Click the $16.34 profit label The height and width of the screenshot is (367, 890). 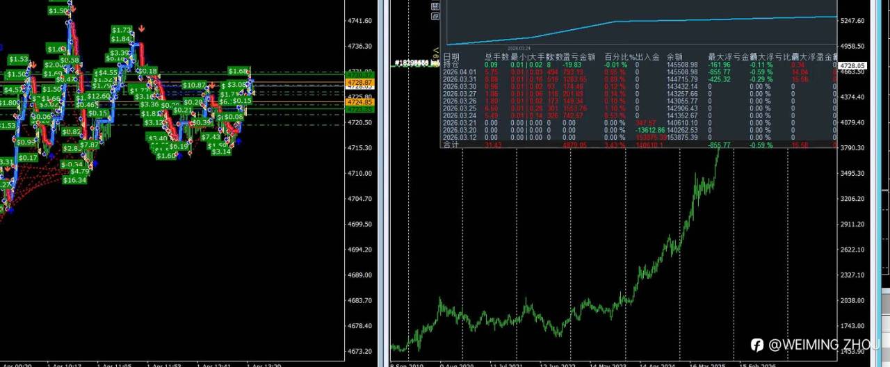[x=74, y=180]
